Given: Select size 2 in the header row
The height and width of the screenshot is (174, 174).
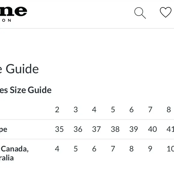Looking at the screenshot, I should [57, 109].
